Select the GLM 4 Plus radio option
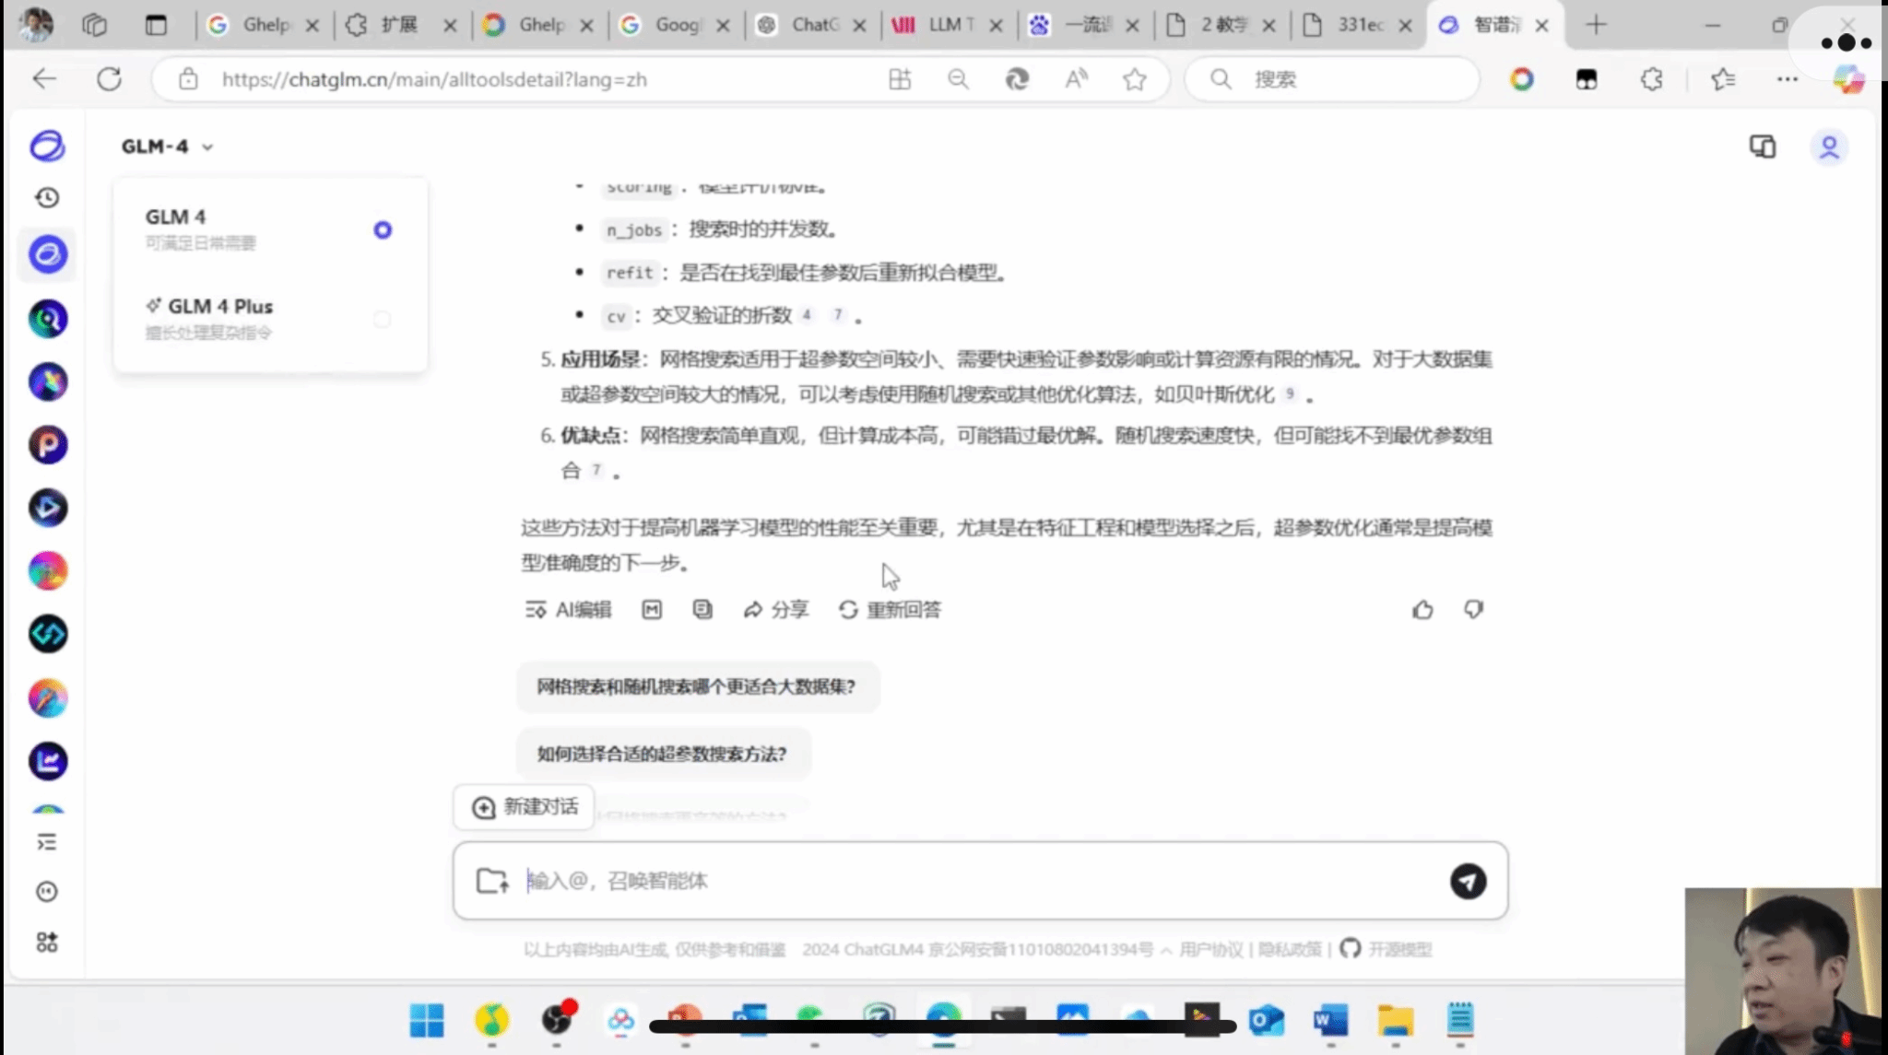 [x=383, y=320]
